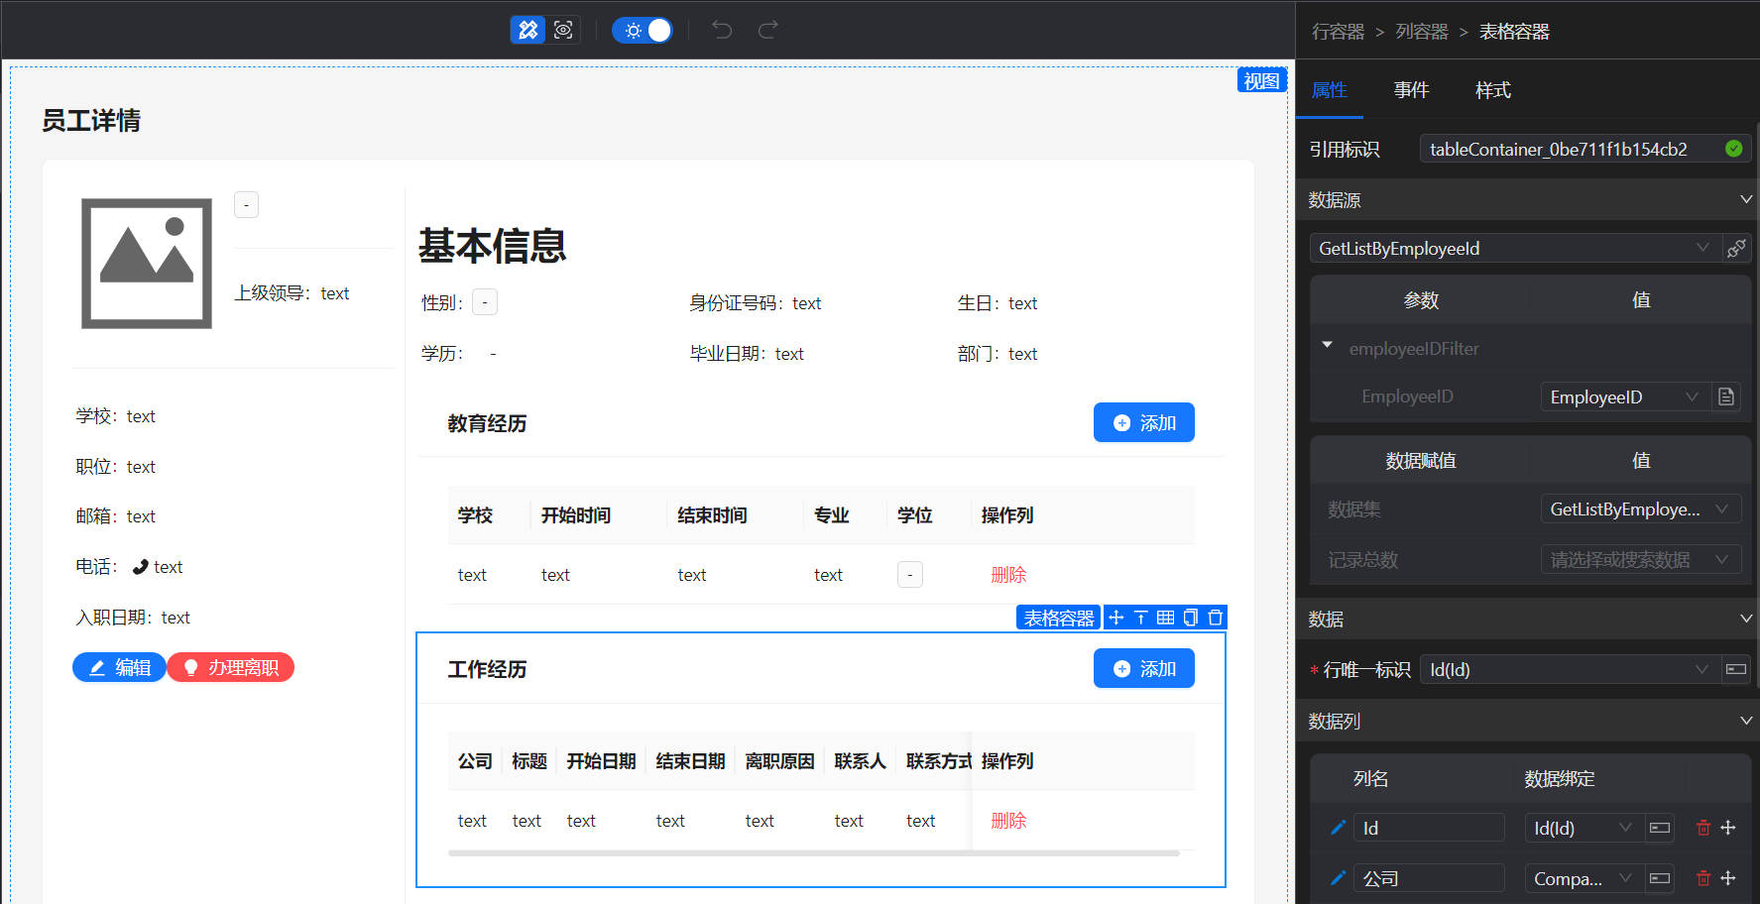Click move handle of the 公司 column row
Screen dimensions: 1760x904
1728,878
